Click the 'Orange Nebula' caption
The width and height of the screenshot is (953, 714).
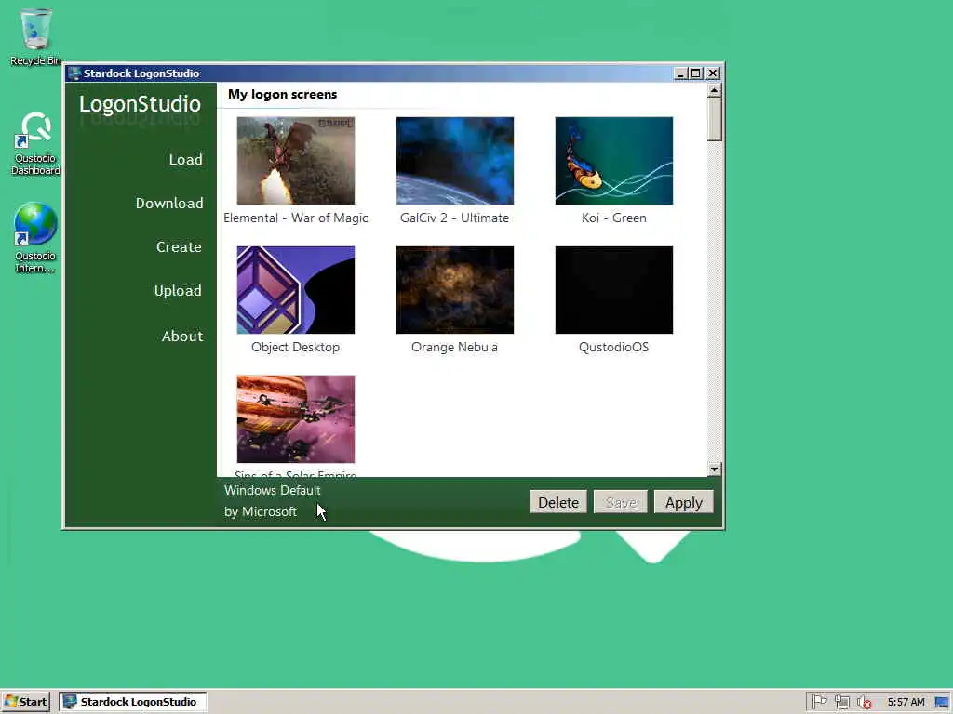454,348
